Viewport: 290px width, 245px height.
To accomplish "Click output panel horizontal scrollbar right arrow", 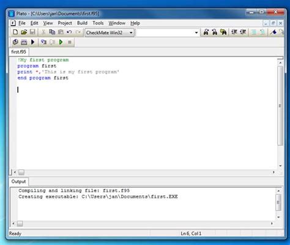I will [272, 224].
